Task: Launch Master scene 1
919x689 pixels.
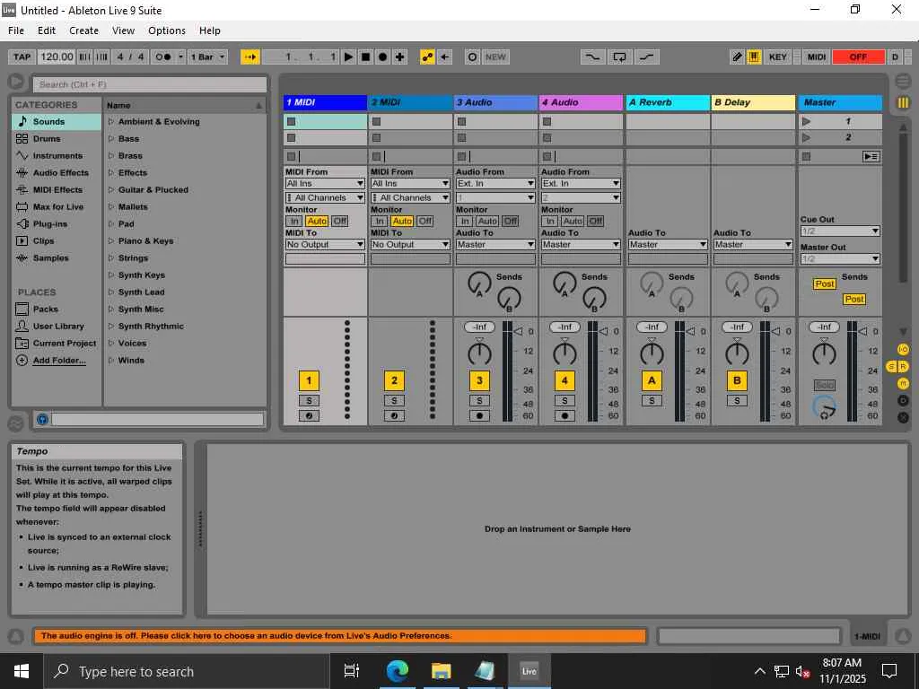Action: tap(807, 121)
